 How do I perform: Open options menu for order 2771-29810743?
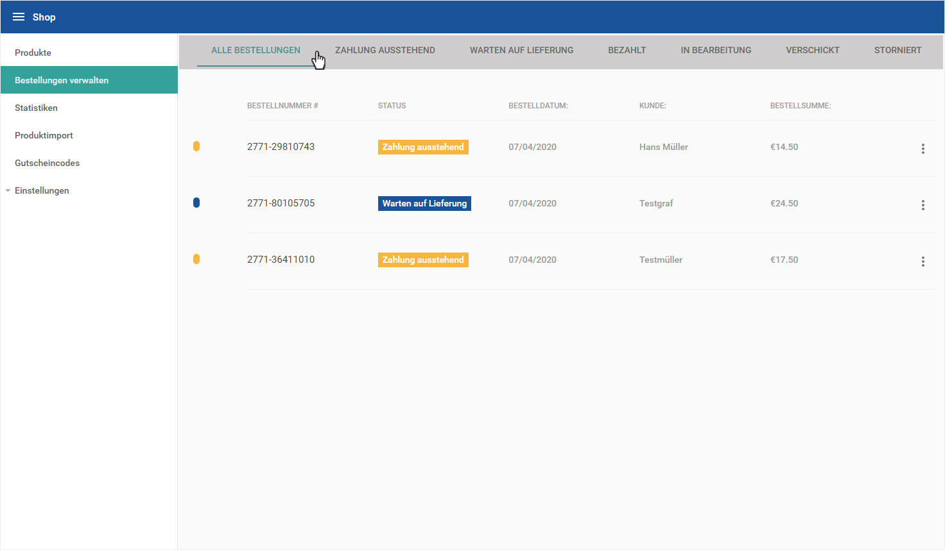pos(923,149)
